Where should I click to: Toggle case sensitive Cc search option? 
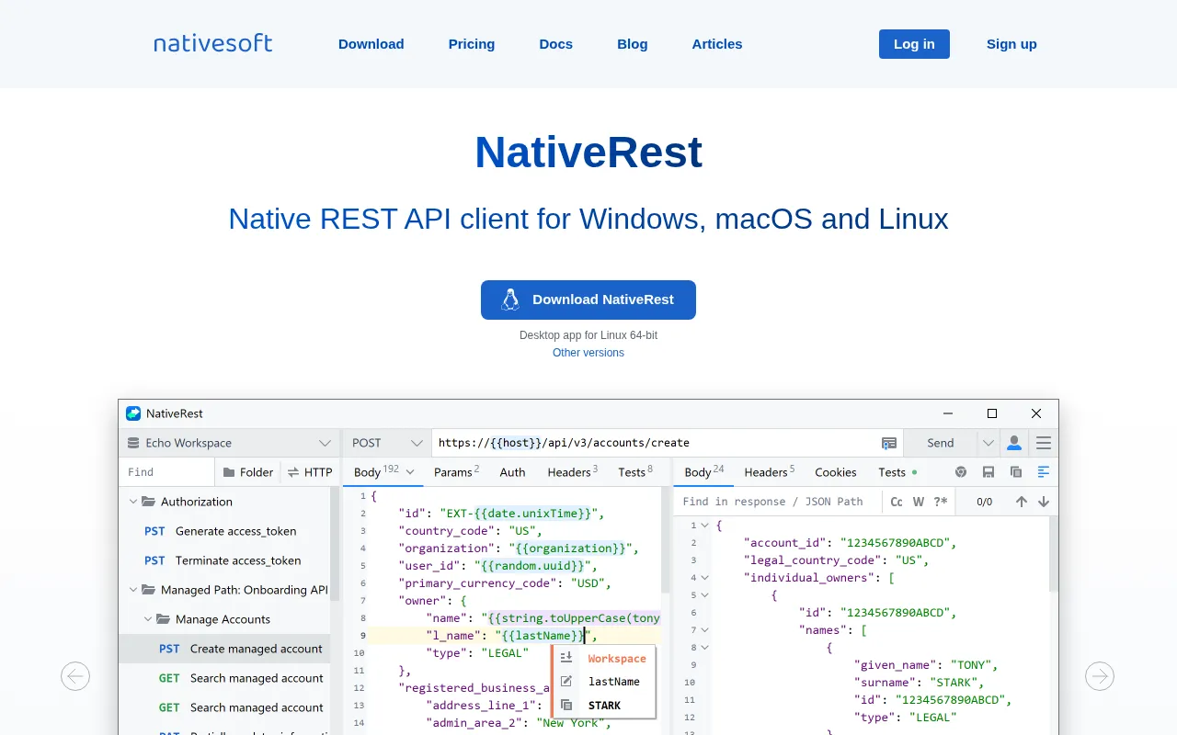pos(897,502)
